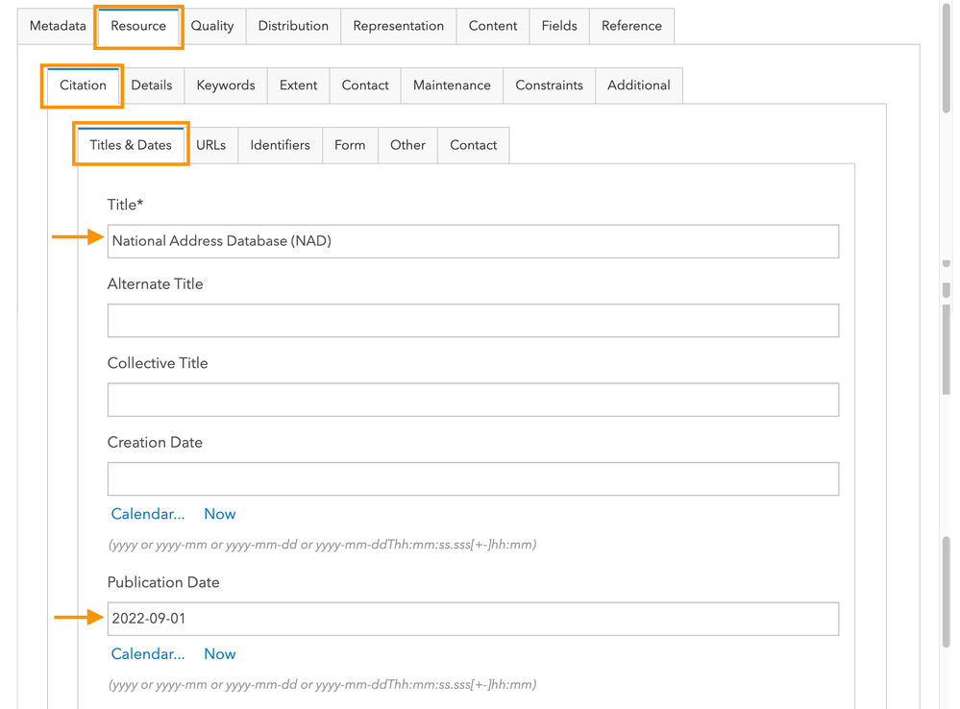960x709 pixels.
Task: Switch to the Fields tab
Action: pos(558,26)
